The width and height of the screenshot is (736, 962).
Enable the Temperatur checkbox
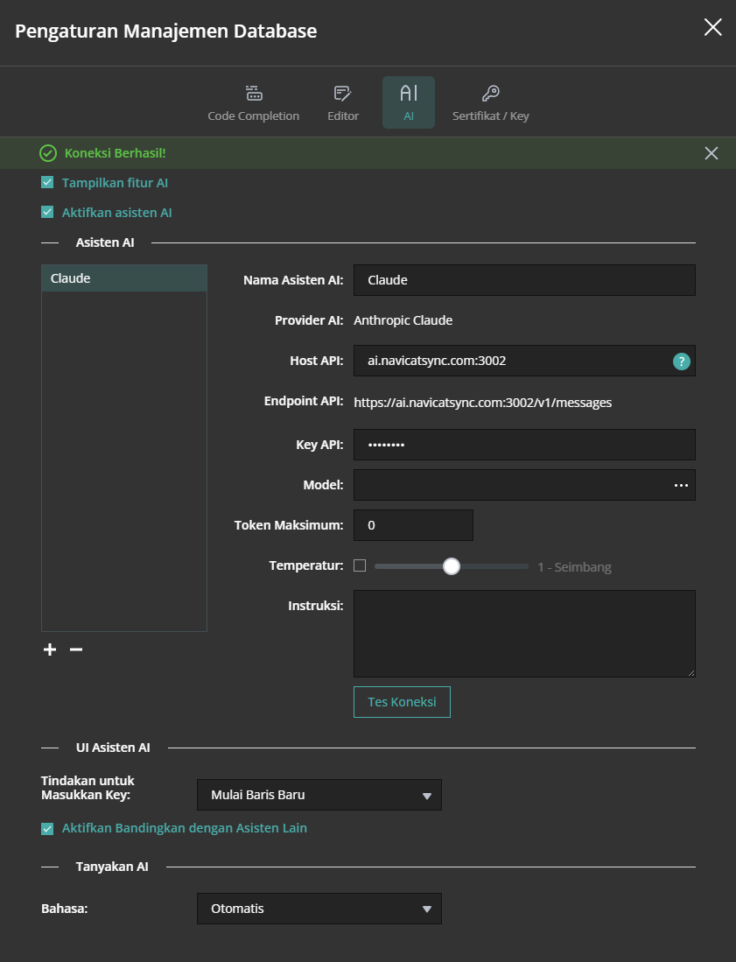pos(360,565)
